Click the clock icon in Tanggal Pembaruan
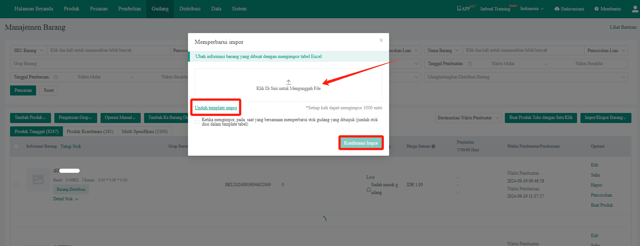The width and height of the screenshot is (640, 246). [56, 77]
